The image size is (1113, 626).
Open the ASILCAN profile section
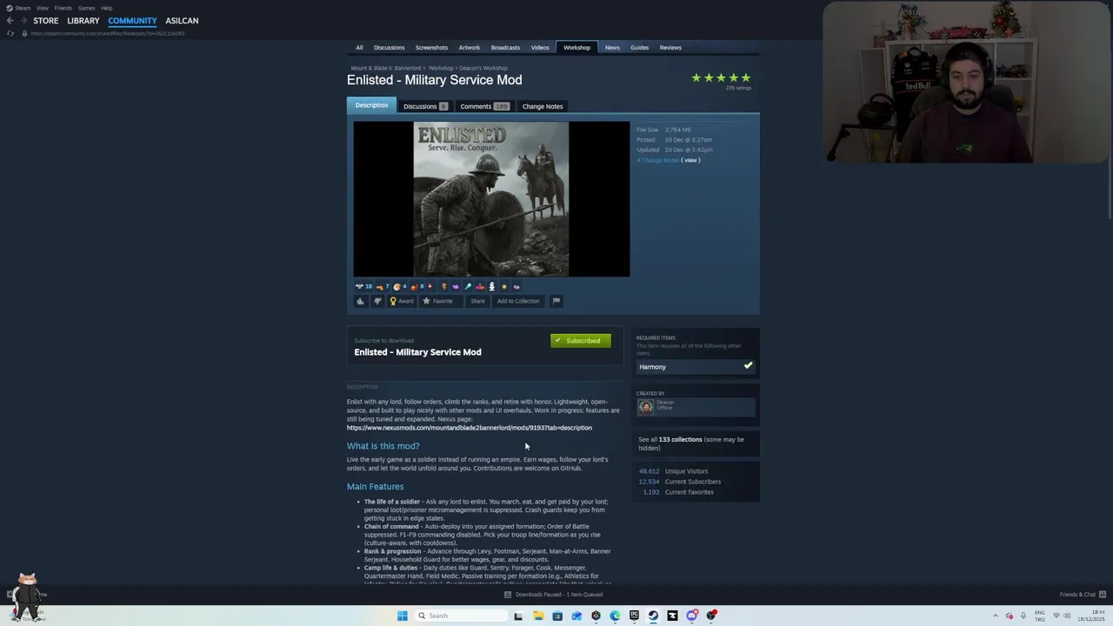pos(182,21)
